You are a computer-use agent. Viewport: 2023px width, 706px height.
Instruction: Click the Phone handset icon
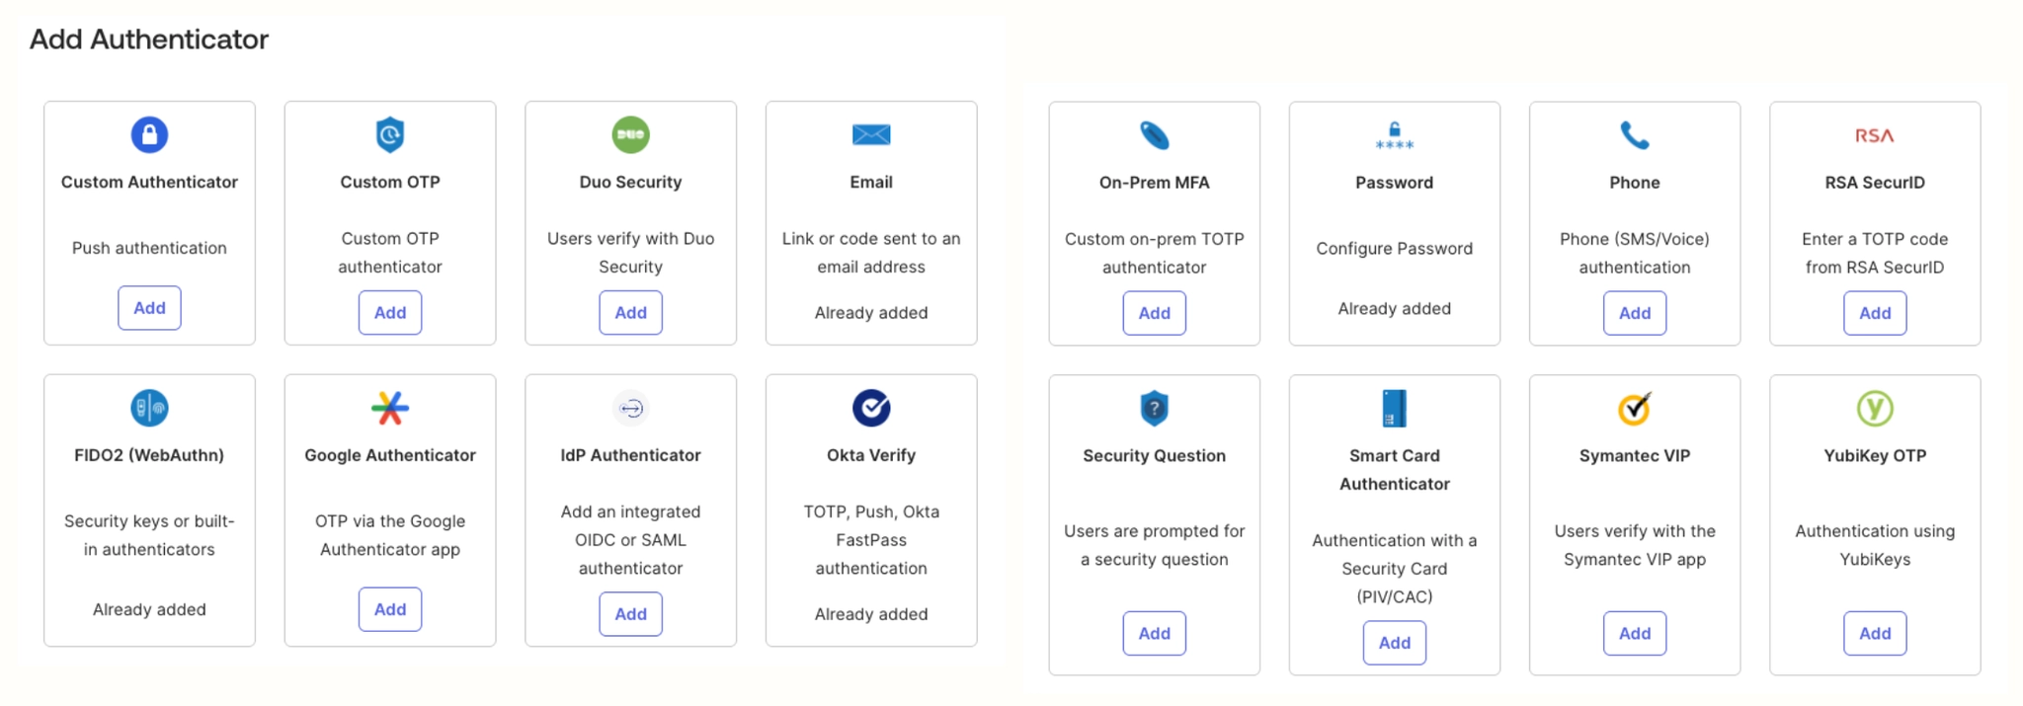click(1634, 135)
